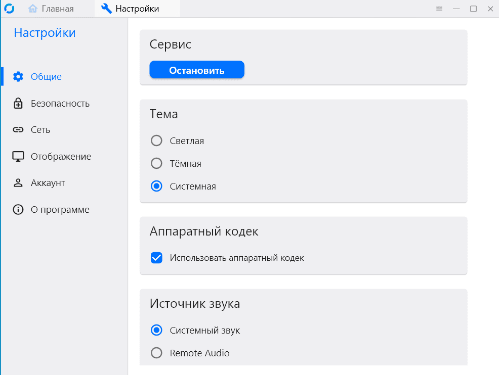Viewport: 499px width, 375px height.
Task: Go to О программе section
Action: pos(60,210)
